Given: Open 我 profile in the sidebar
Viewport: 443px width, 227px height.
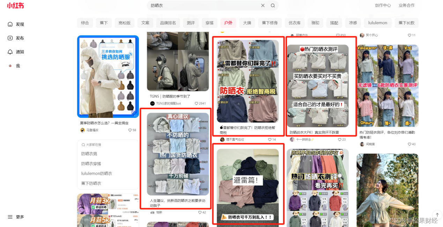Looking at the screenshot, I should point(14,66).
